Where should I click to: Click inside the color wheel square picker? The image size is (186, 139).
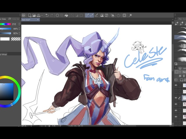point(6,92)
